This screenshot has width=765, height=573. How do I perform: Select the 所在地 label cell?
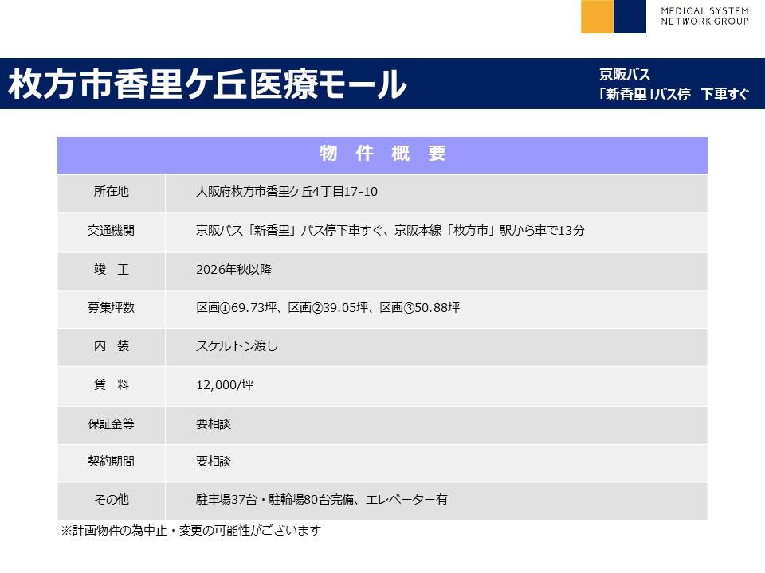click(x=111, y=192)
